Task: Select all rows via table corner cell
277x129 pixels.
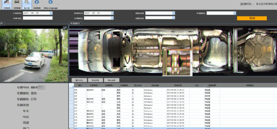Action: pos(71,85)
